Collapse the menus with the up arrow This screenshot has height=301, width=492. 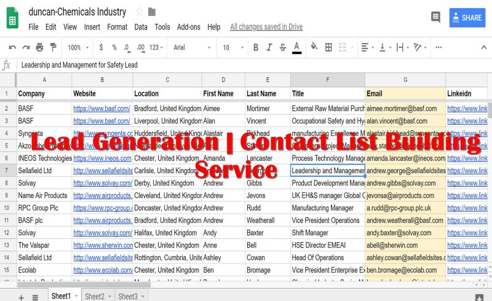[x=484, y=47]
